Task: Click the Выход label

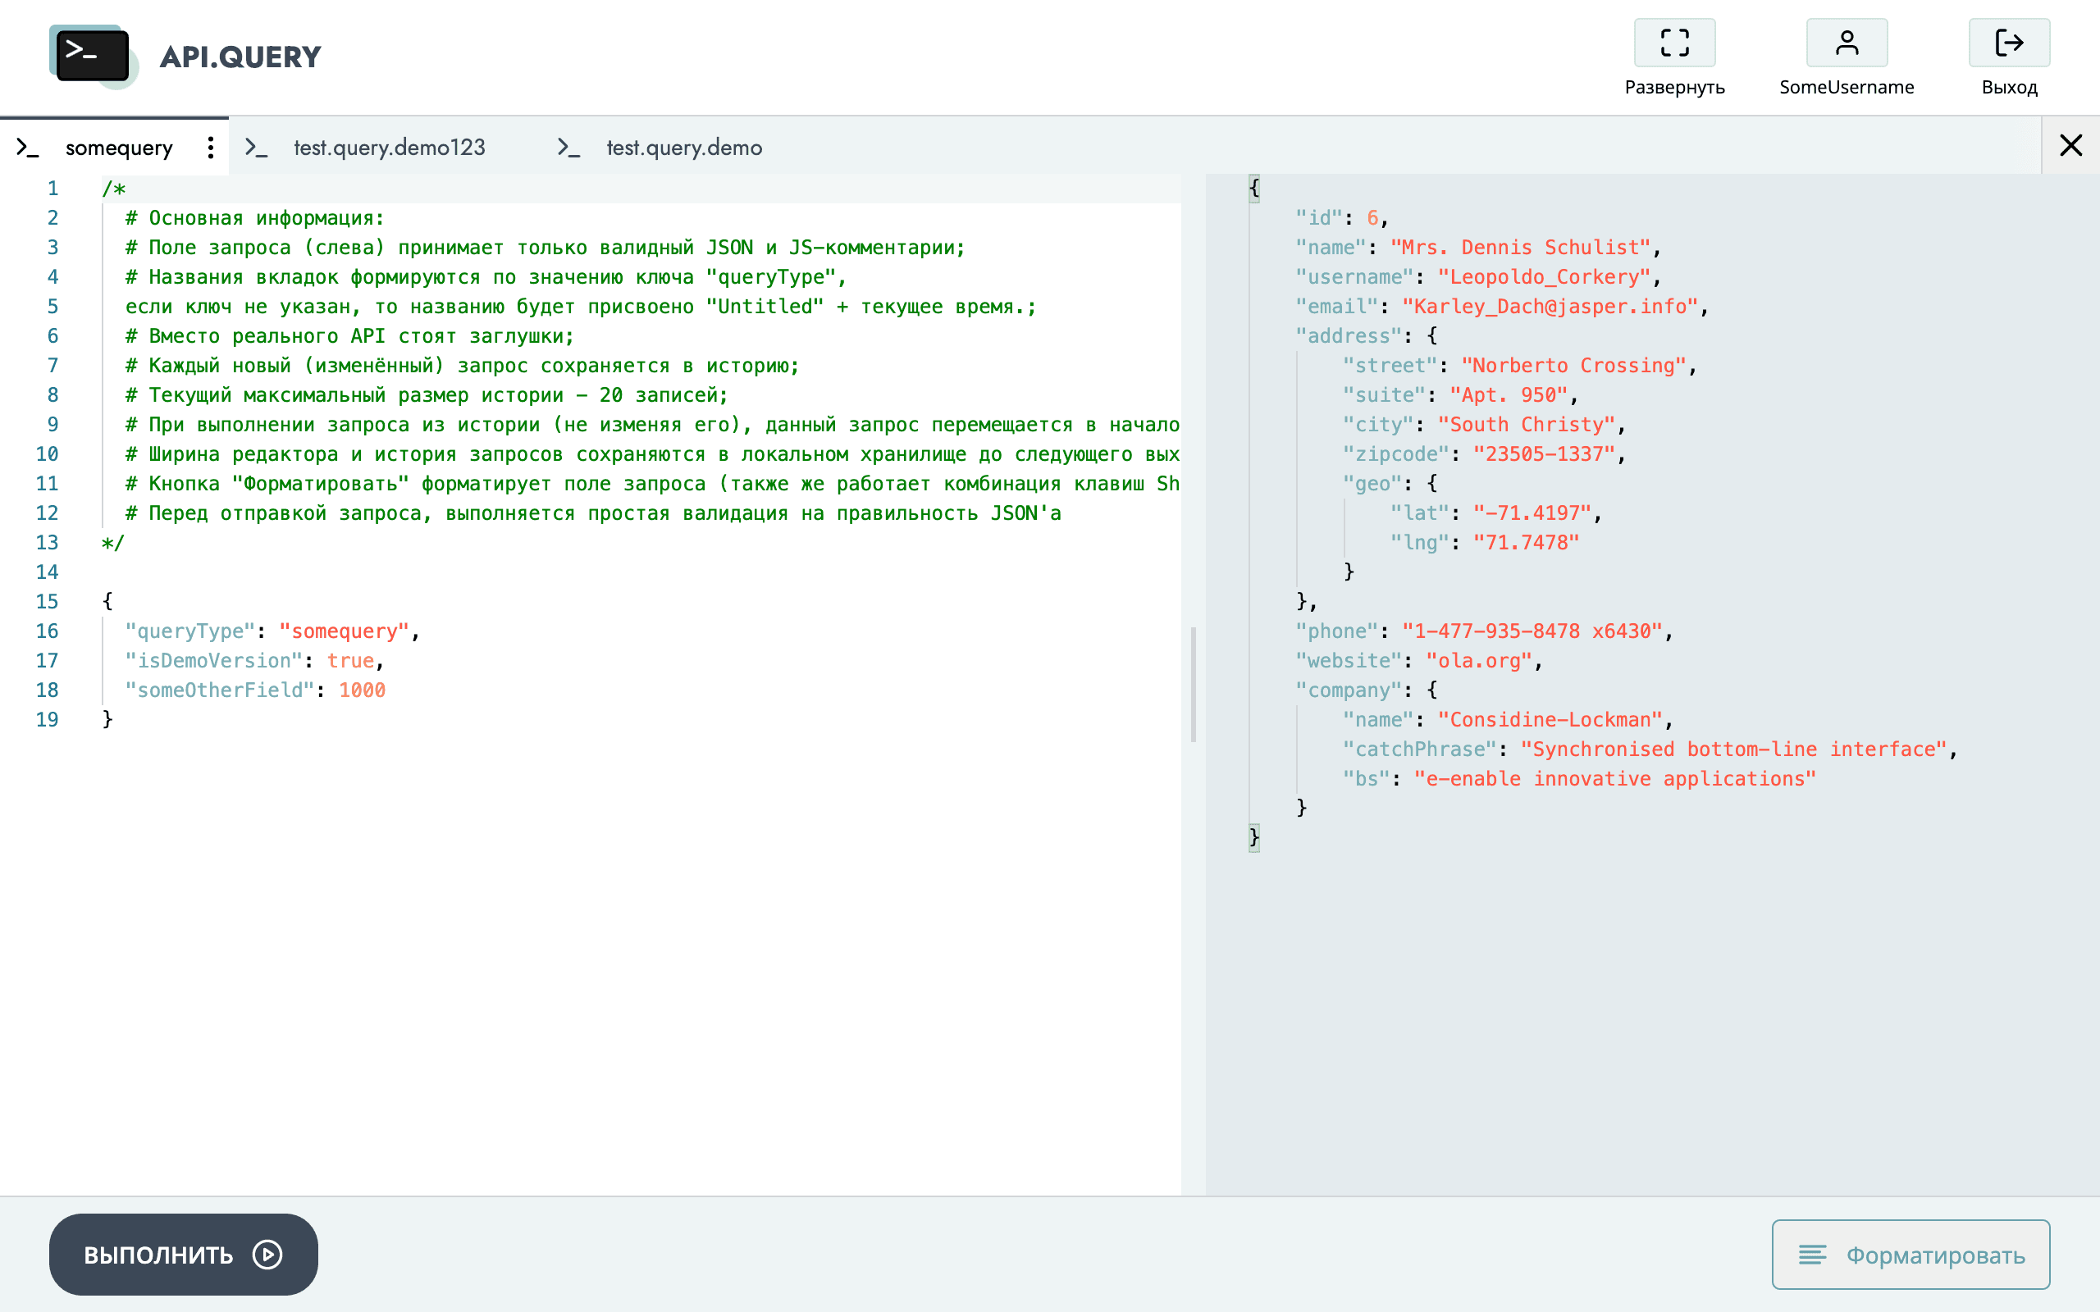Action: coord(2009,87)
